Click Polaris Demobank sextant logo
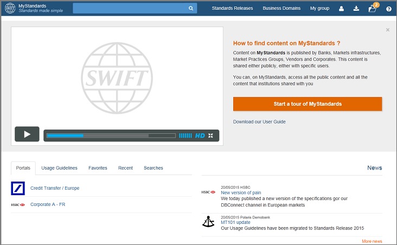Screen dimensions: 397x245 pos(208,222)
